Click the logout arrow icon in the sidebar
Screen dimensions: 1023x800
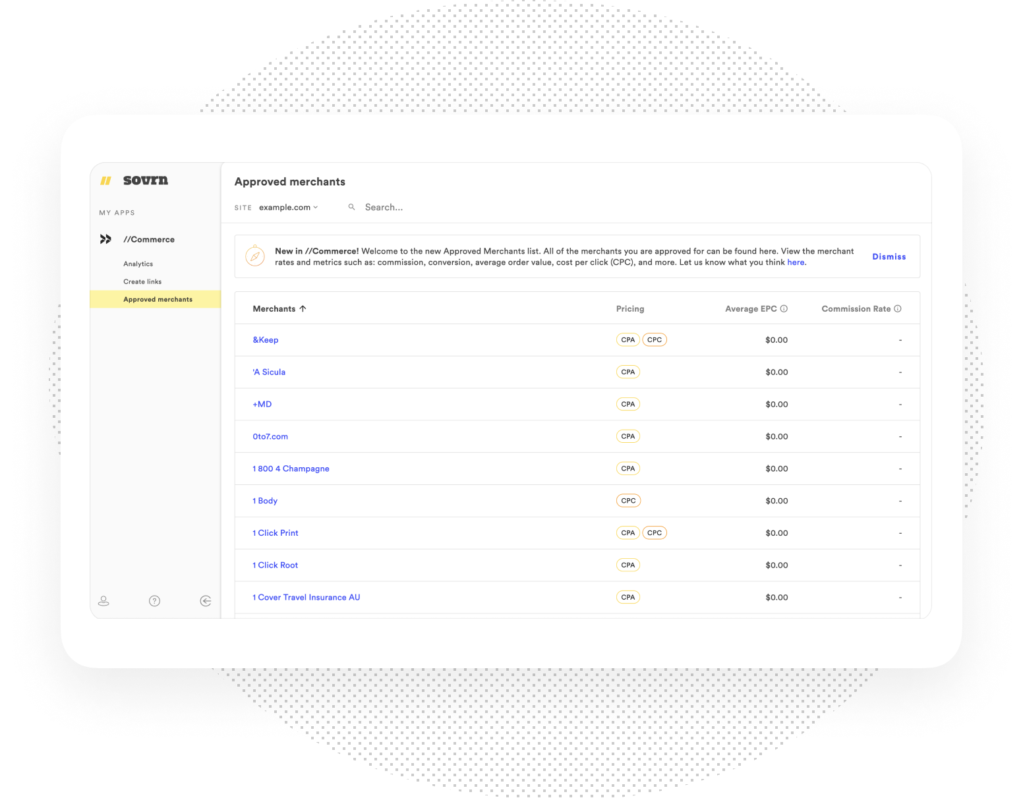pos(205,600)
